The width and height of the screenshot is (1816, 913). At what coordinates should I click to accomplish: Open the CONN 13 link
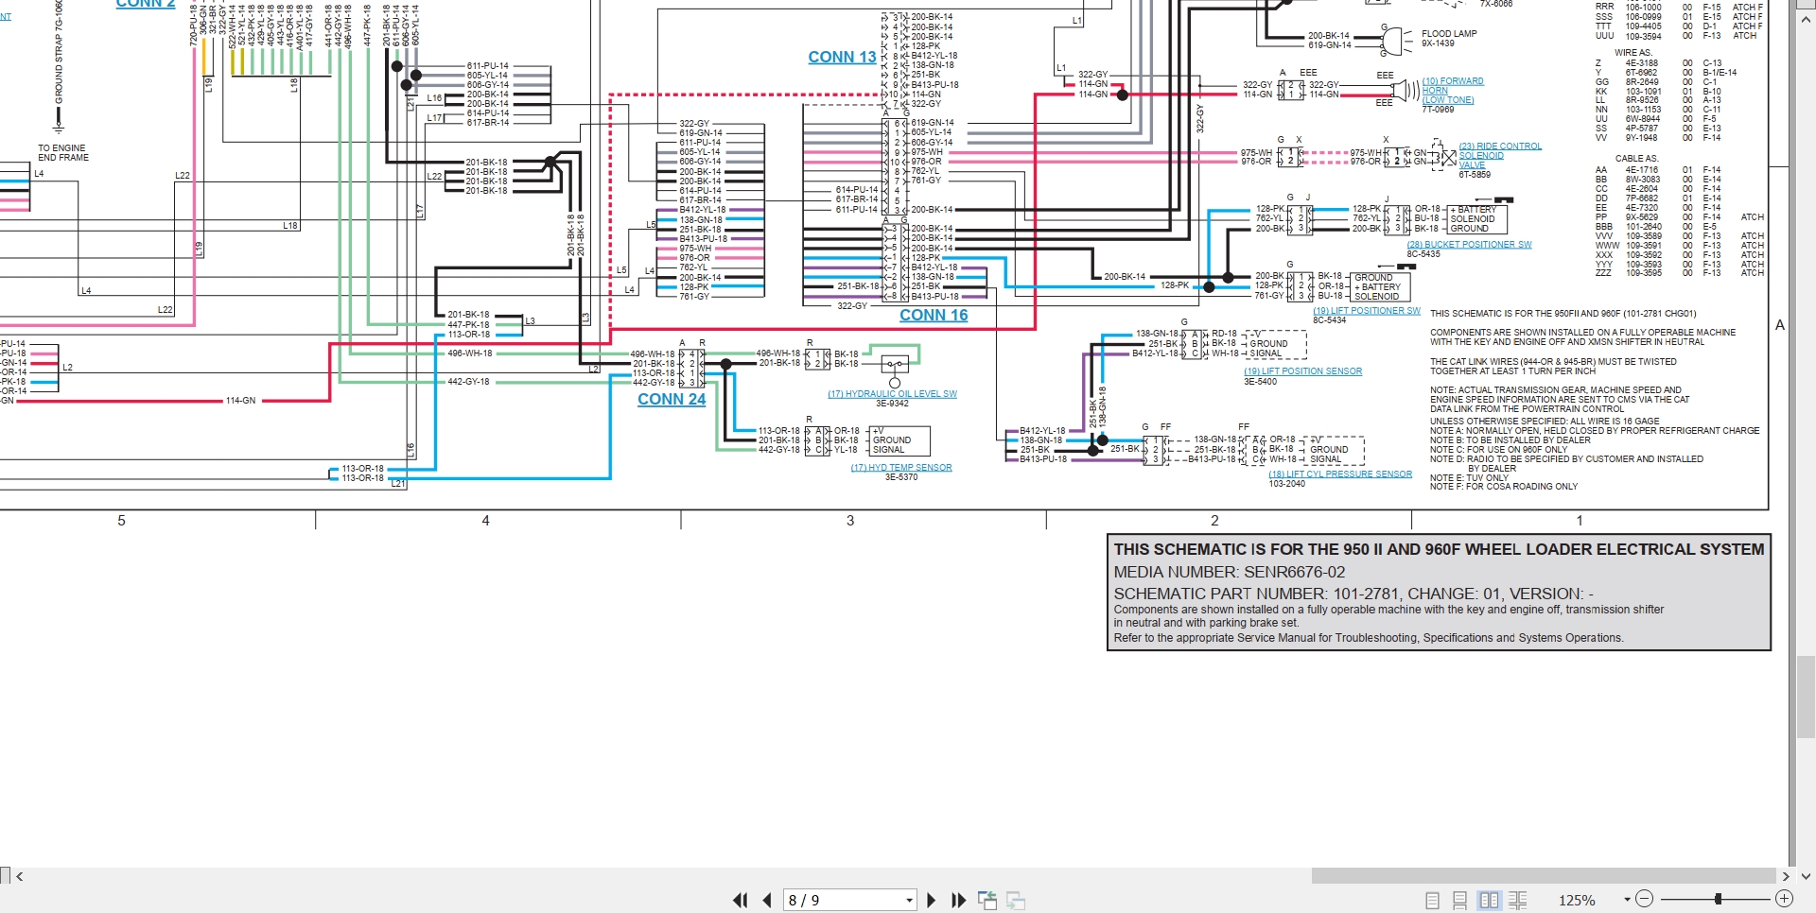842,58
